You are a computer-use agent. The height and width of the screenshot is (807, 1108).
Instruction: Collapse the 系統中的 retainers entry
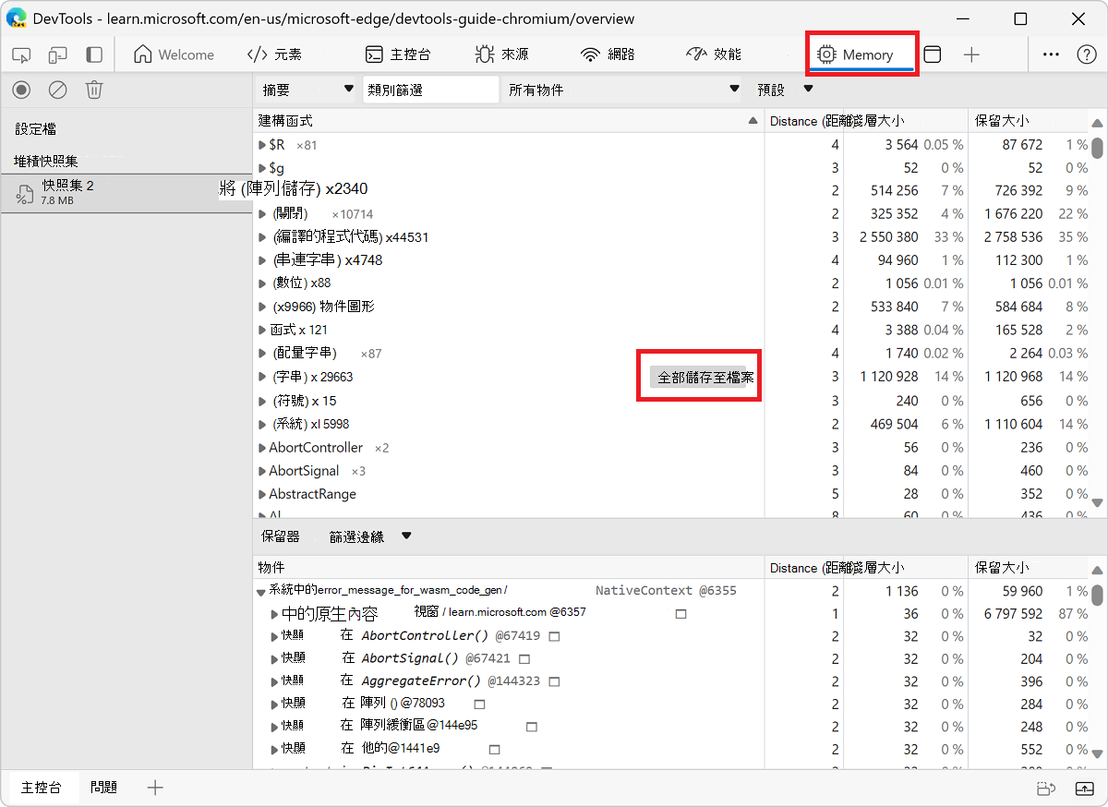click(x=261, y=591)
